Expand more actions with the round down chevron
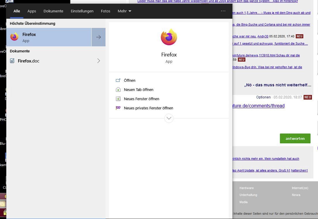 pyautogui.click(x=169, y=118)
